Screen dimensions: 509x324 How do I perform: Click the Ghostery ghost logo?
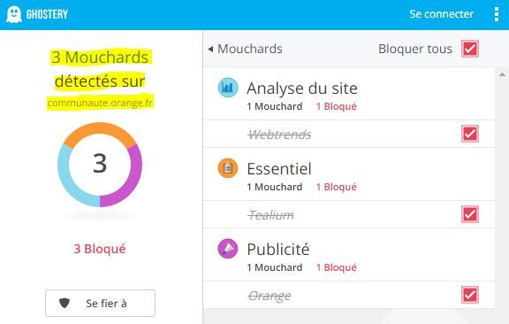pos(14,14)
